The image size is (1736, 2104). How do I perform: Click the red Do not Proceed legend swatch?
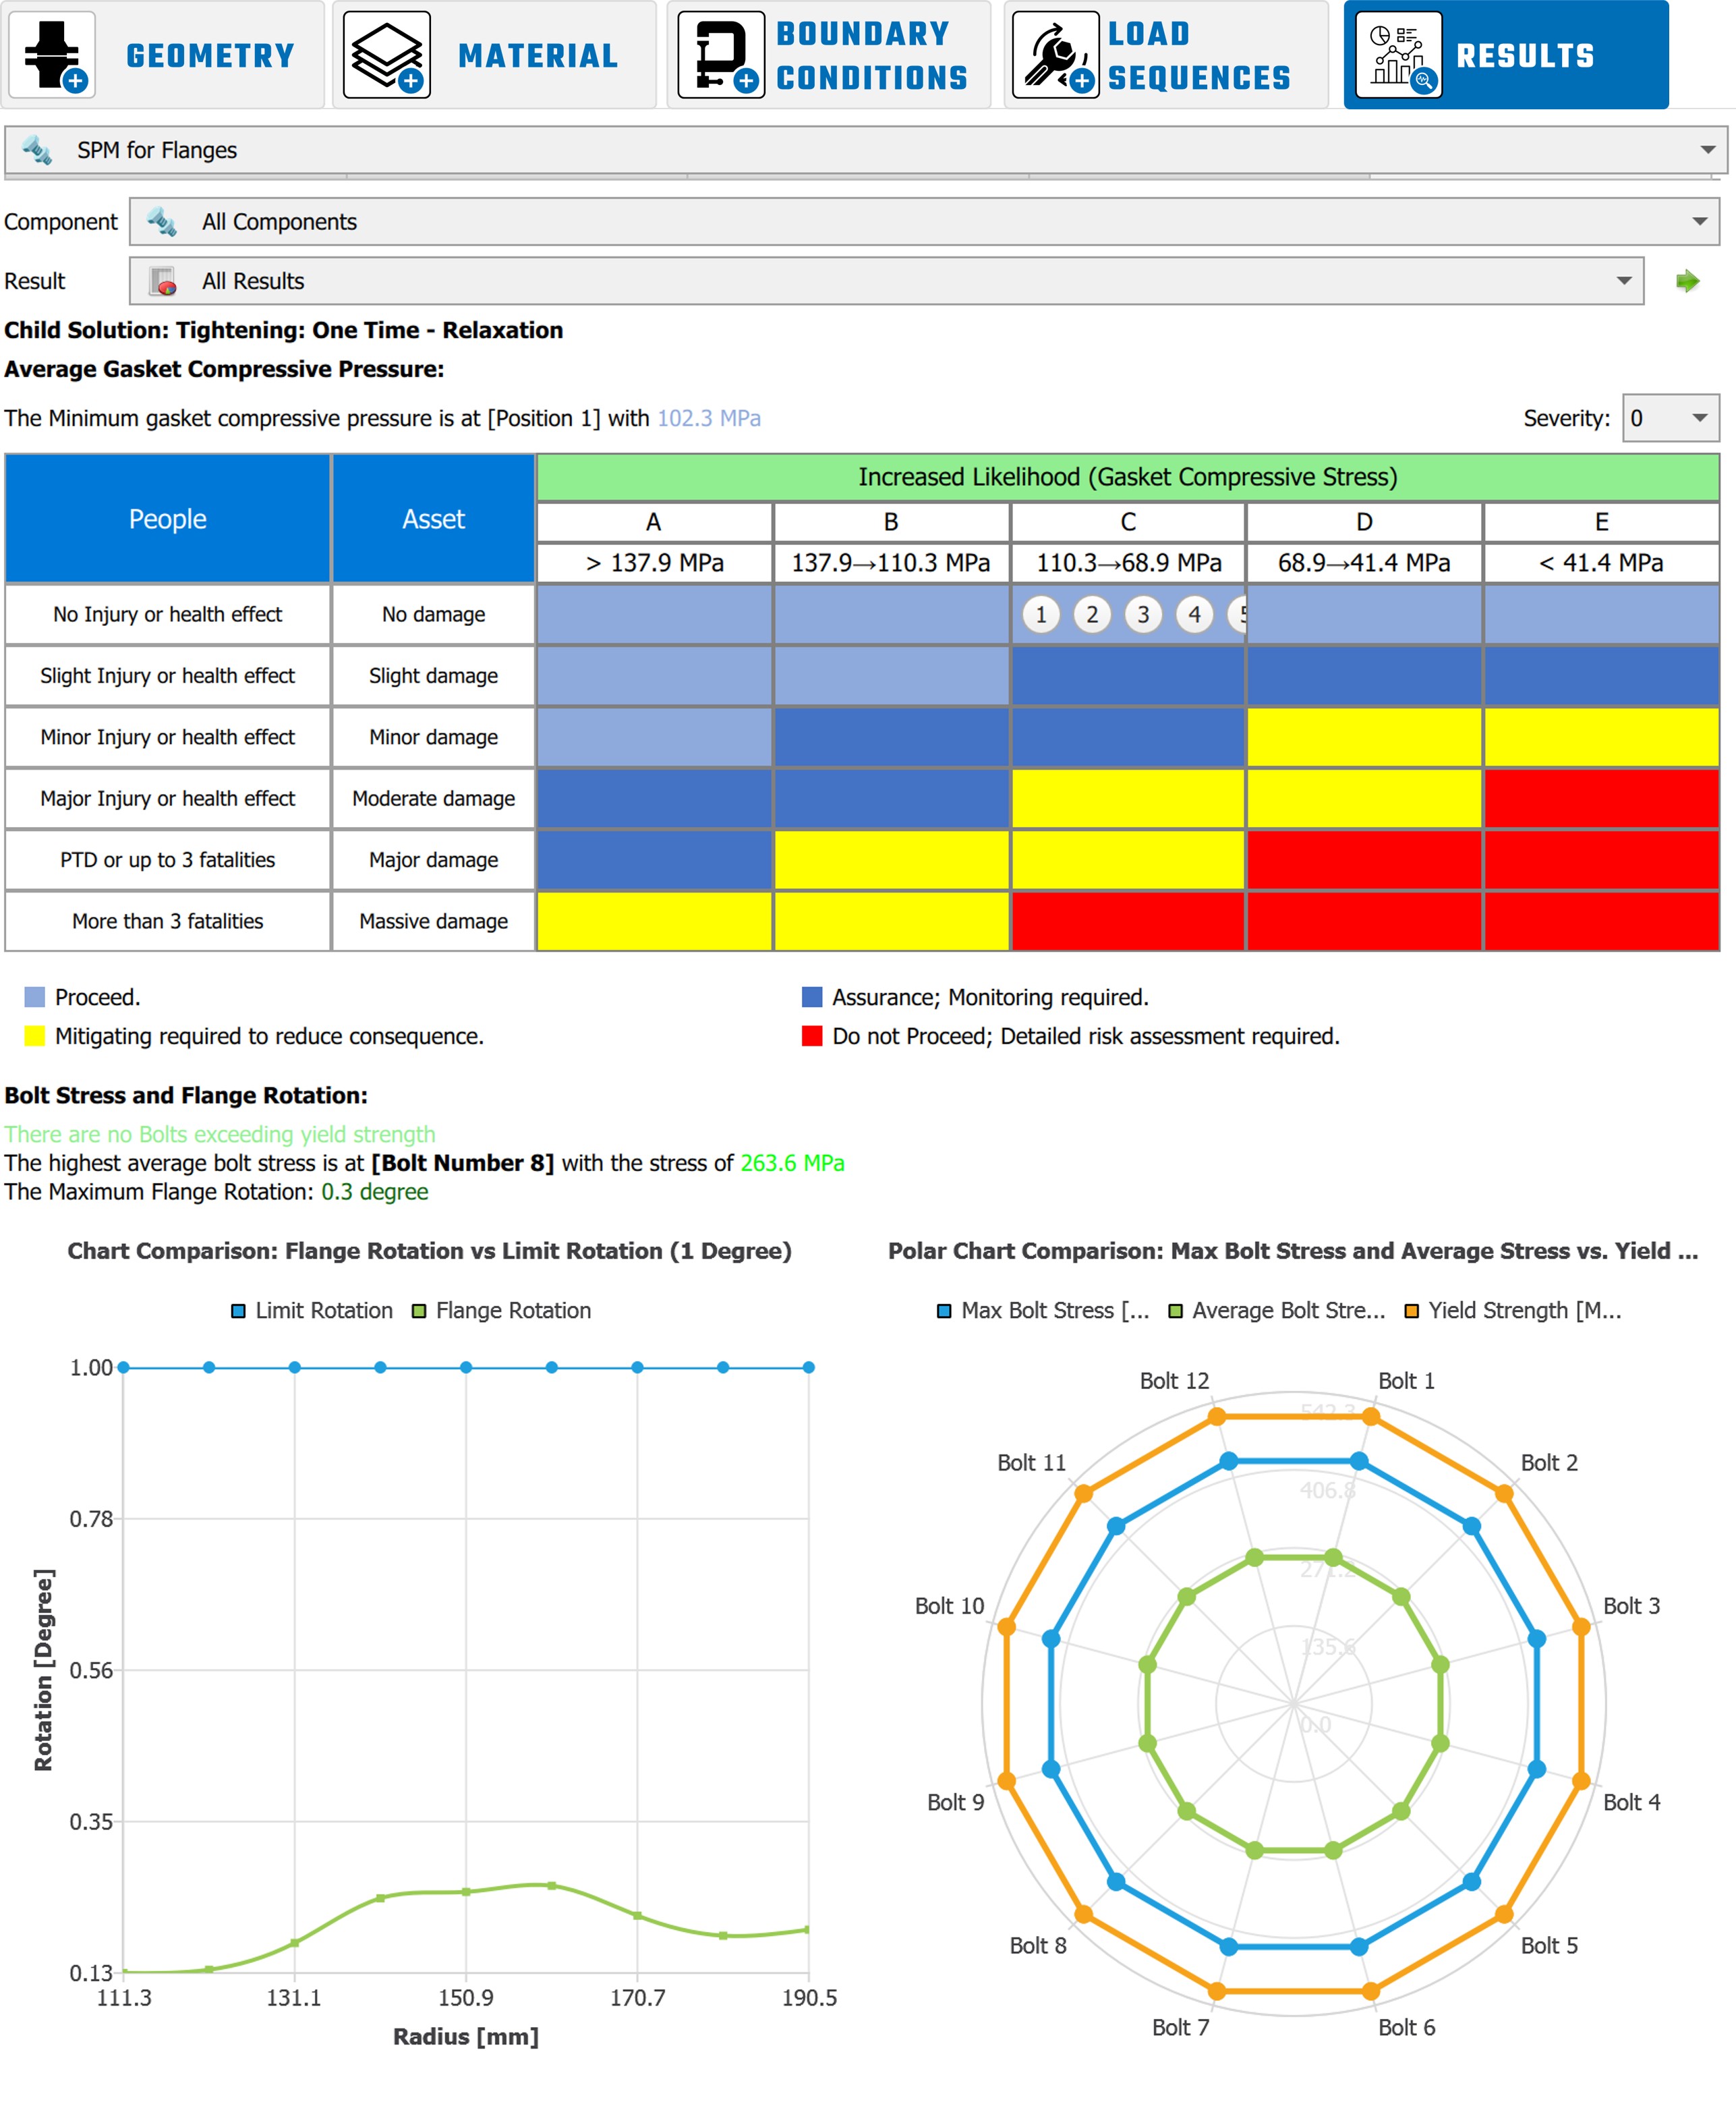coord(811,1036)
